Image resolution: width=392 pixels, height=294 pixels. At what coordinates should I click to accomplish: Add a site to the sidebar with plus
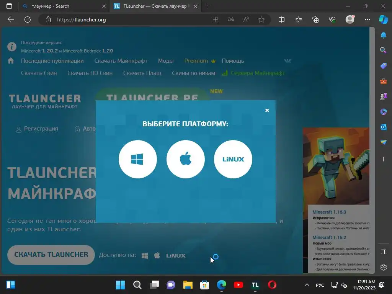pos(383,159)
